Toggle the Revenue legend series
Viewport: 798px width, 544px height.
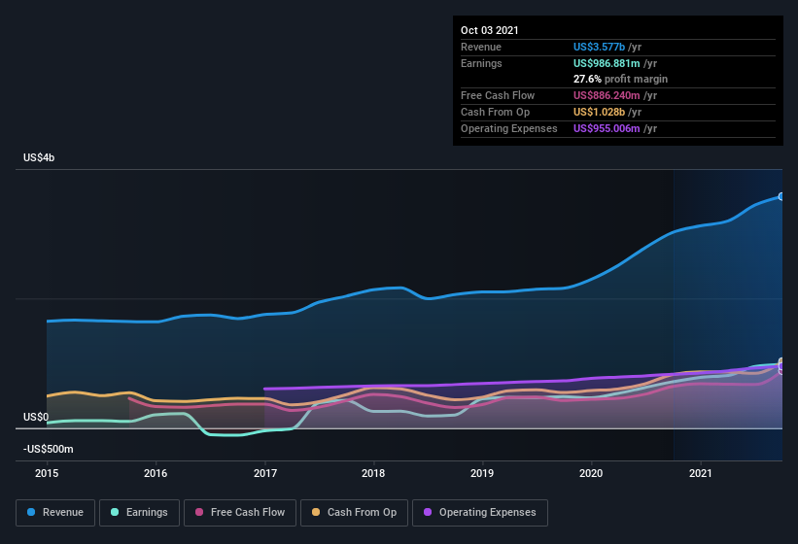(55, 513)
